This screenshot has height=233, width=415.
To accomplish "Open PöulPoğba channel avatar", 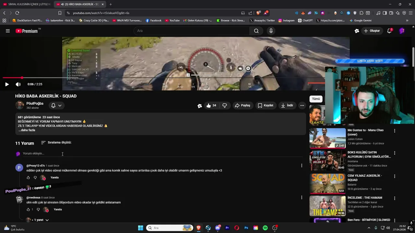I will click(20, 105).
